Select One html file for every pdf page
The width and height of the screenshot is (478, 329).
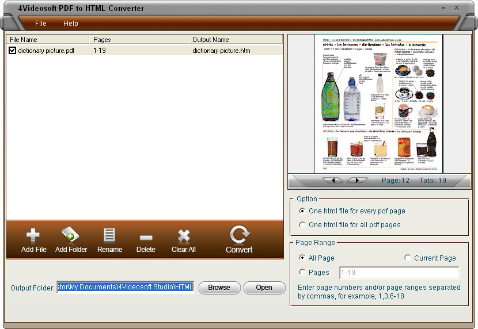302,211
